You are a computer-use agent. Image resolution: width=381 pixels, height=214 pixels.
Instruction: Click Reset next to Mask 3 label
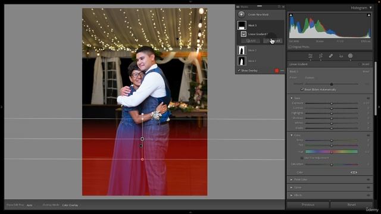366,72
